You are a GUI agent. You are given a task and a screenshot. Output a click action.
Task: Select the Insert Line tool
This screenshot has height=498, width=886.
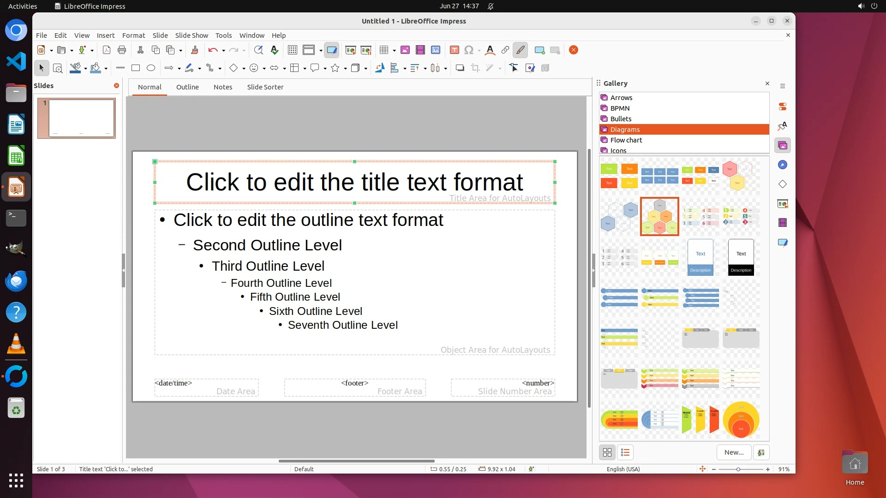click(x=120, y=68)
